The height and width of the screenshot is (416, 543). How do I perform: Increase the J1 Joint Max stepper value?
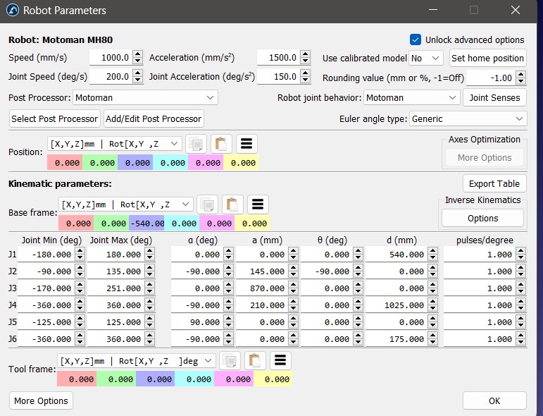pyautogui.click(x=149, y=251)
